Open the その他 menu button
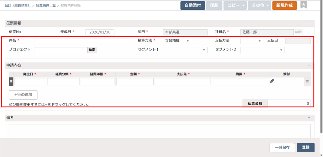Image resolution: width=323 pixels, height=157 pixels. click(259, 5)
